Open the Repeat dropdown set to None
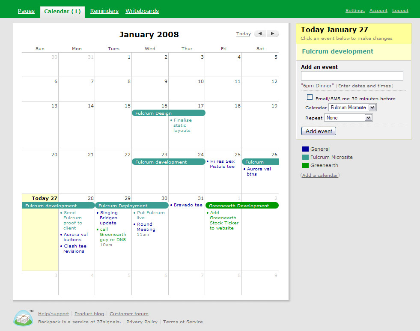420x331 pixels. [348, 118]
